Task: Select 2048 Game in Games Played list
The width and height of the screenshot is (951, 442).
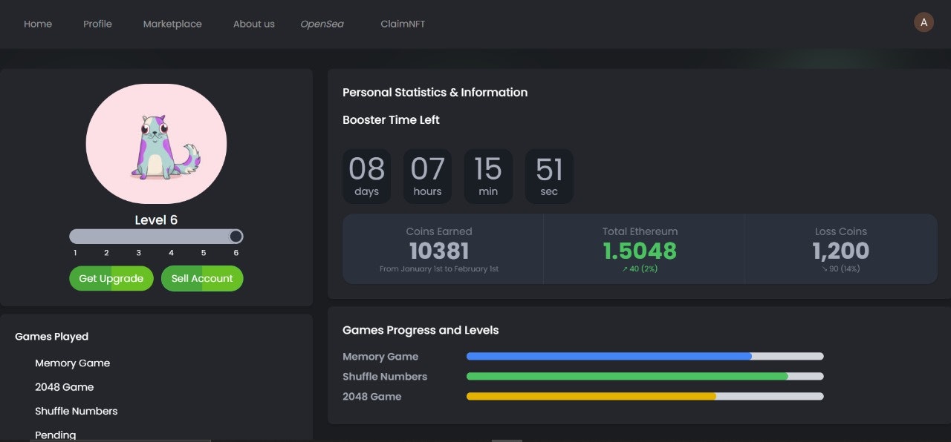Action: pyautogui.click(x=64, y=387)
